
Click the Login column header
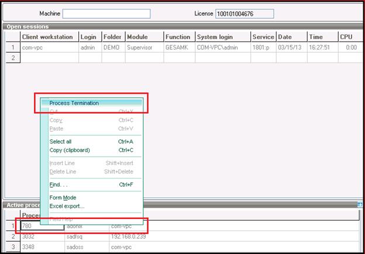(89, 37)
